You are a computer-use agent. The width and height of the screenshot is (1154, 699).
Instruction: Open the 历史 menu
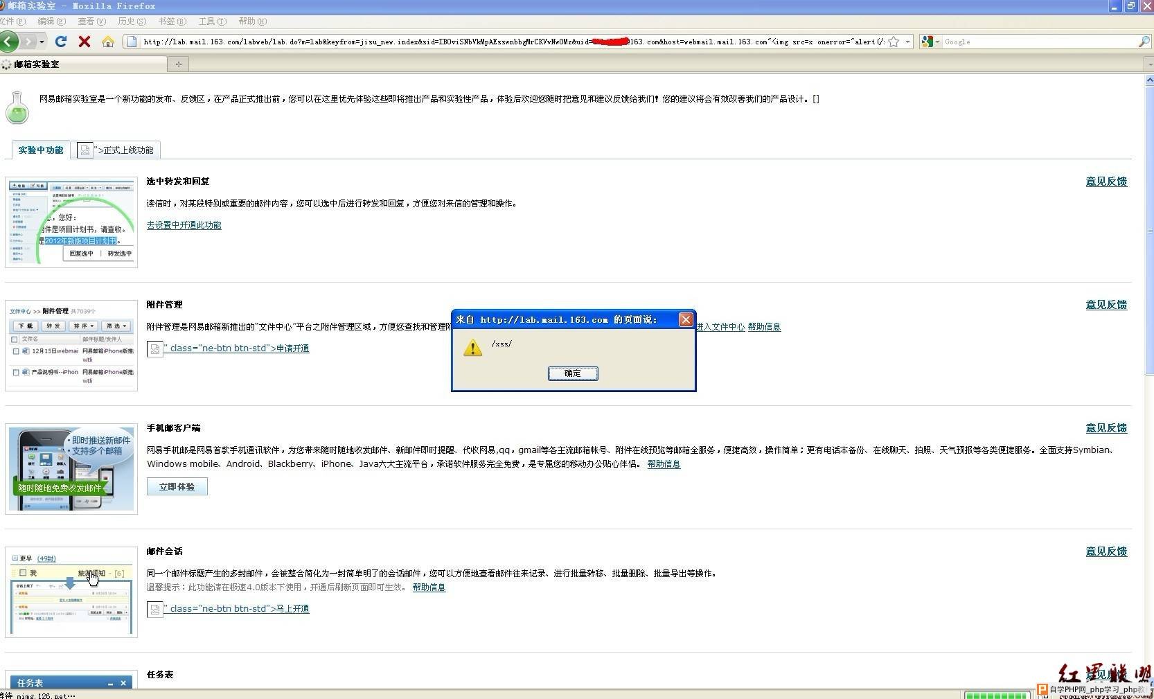coord(132,21)
